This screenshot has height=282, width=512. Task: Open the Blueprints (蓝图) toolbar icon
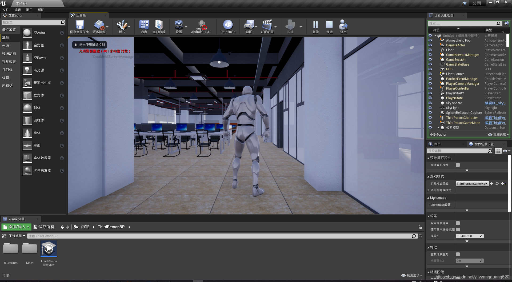click(249, 25)
